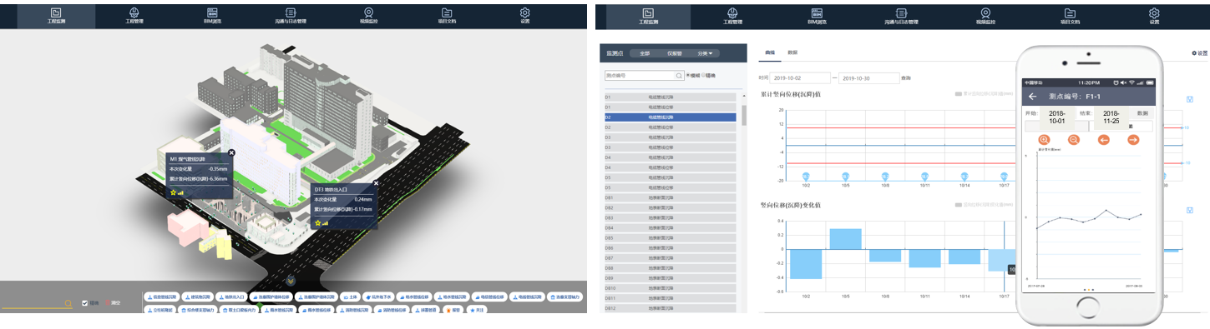Close the M1 燃气管线沉降 popup
Viewport: 1210px width, 329px height.
(231, 152)
